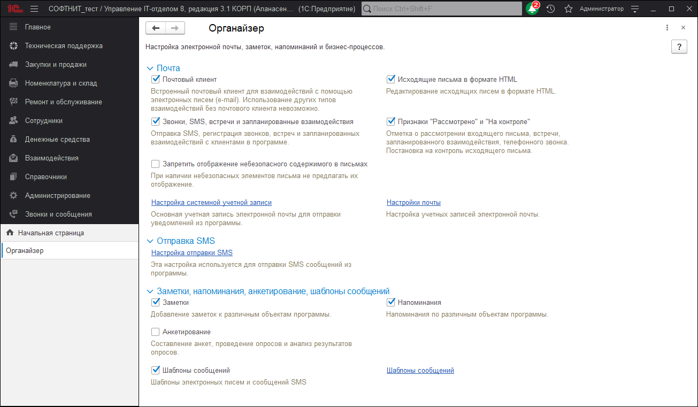Enable the Анкетирование checkbox
Image resolution: width=698 pixels, height=407 pixels.
[x=156, y=332]
